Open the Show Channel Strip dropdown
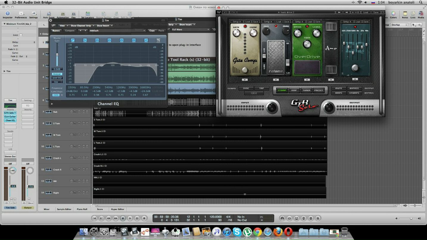The width and height of the screenshot is (427, 240). coord(81,26)
